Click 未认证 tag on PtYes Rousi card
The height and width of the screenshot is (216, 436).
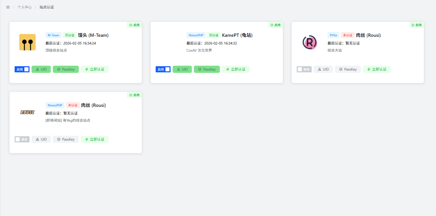348,35
